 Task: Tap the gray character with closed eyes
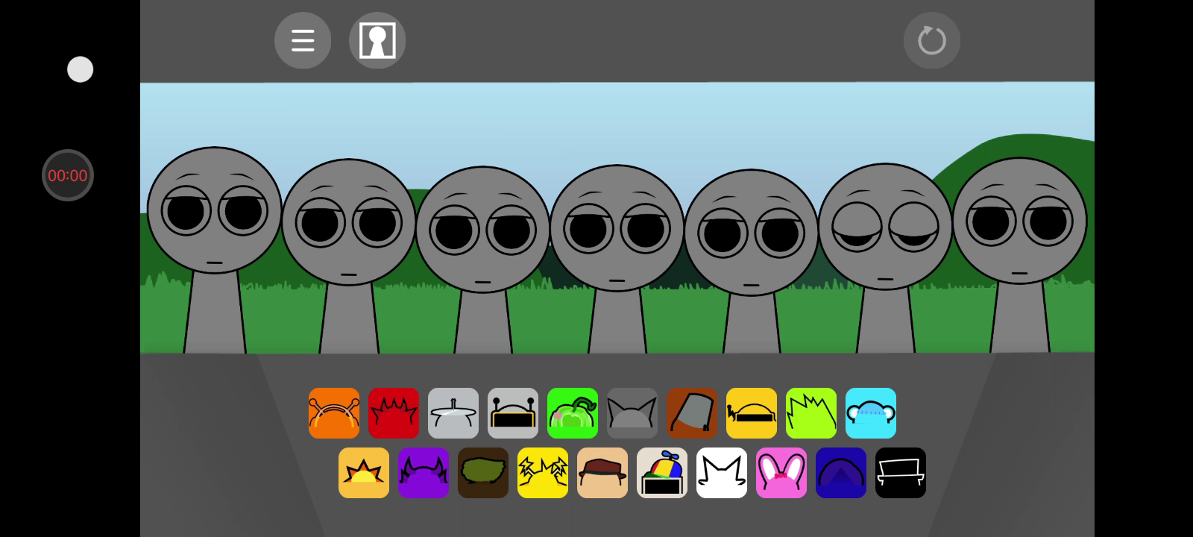pos(885,231)
